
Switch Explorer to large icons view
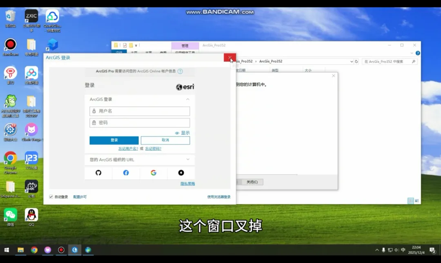point(417,201)
